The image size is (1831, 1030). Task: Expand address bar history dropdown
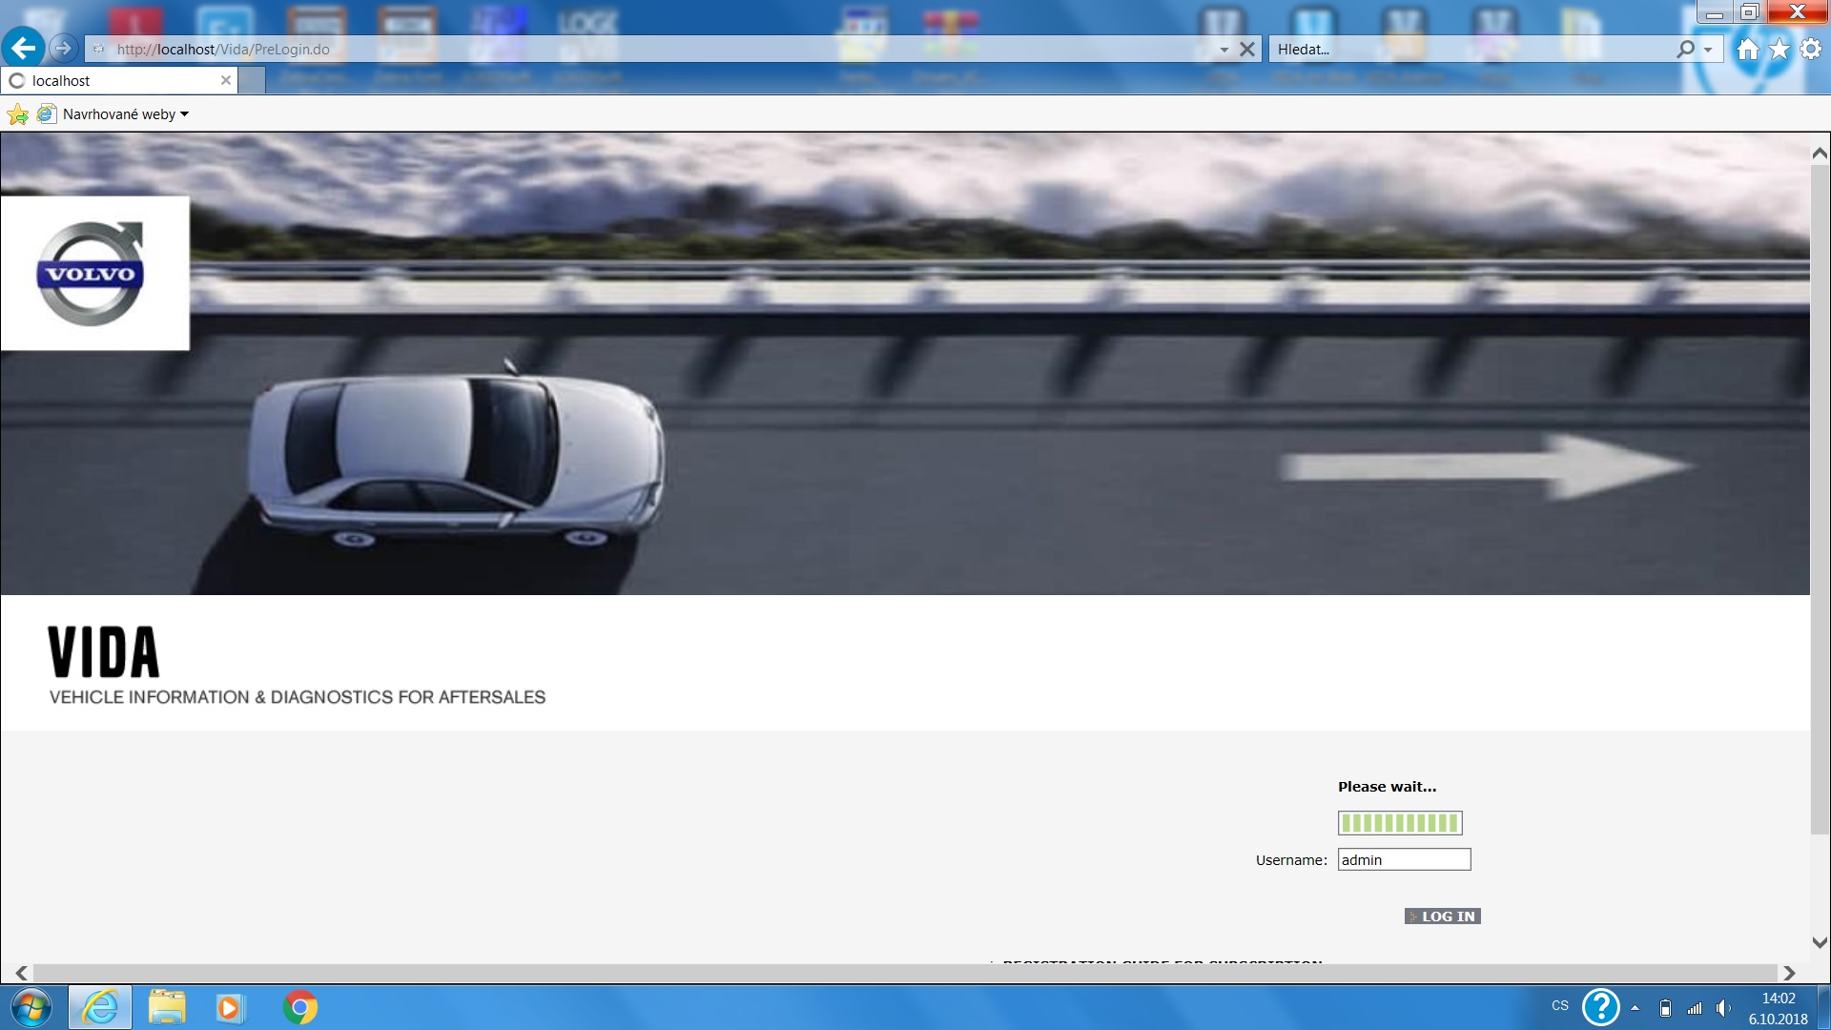point(1224,50)
